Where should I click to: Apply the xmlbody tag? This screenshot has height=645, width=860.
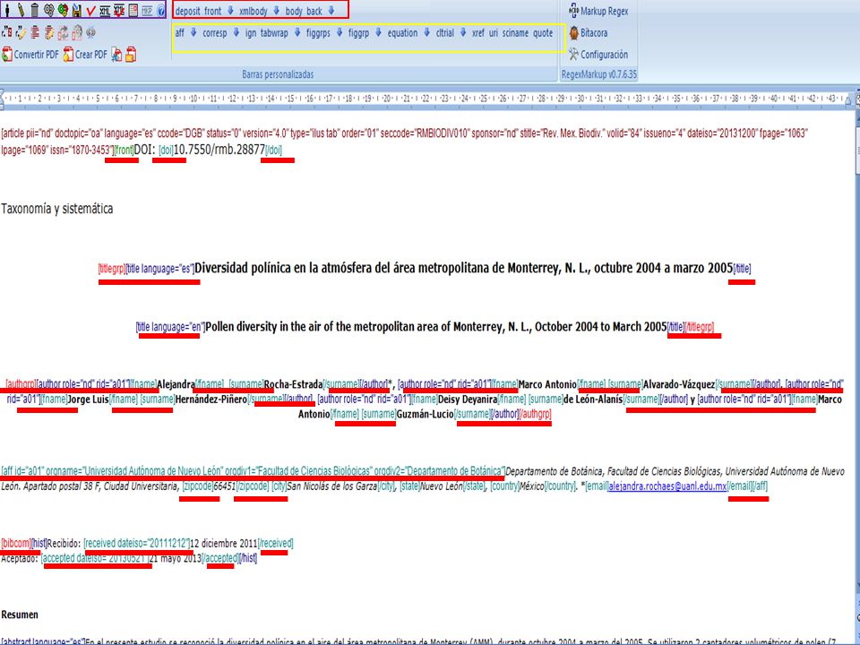[x=254, y=11]
